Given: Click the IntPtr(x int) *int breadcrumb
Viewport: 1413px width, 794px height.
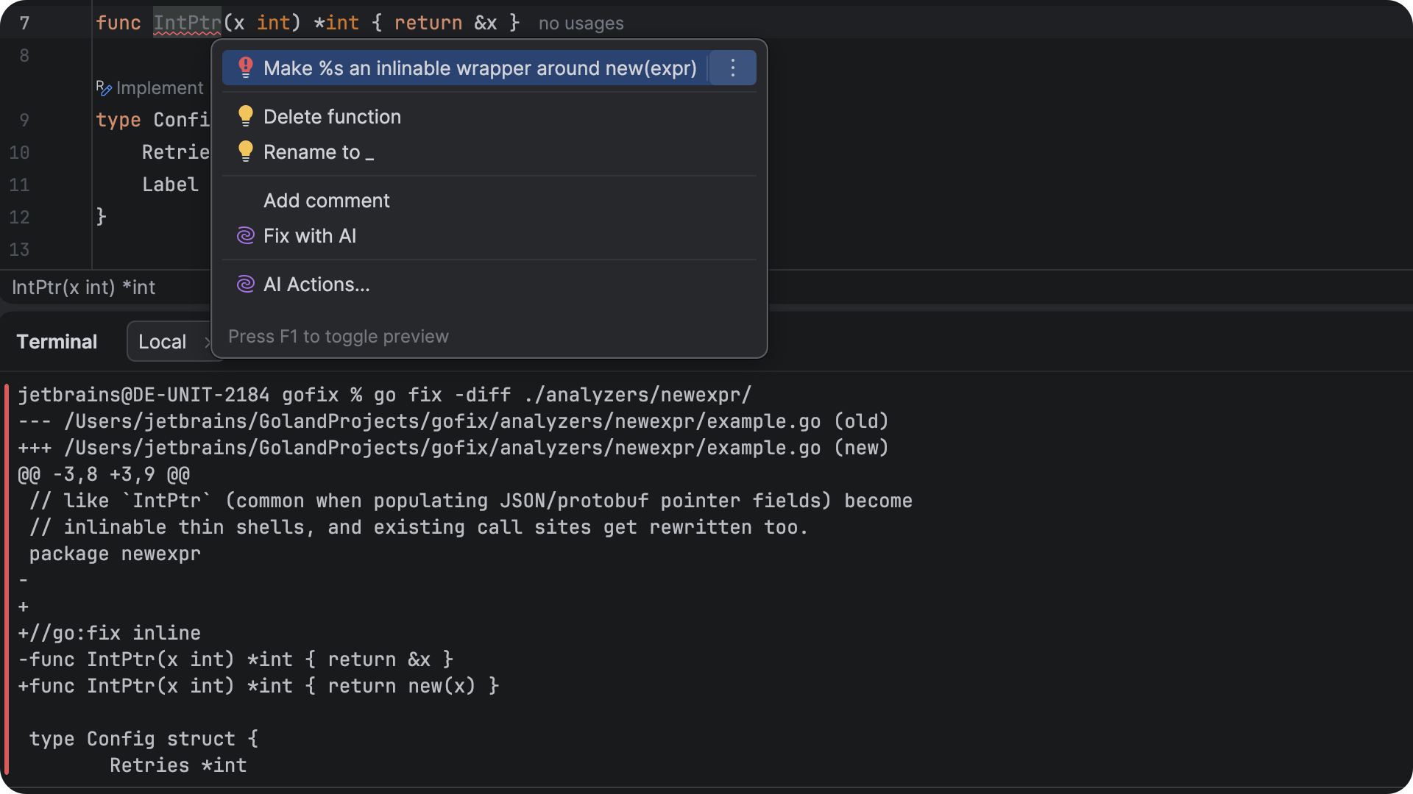Looking at the screenshot, I should 83,287.
